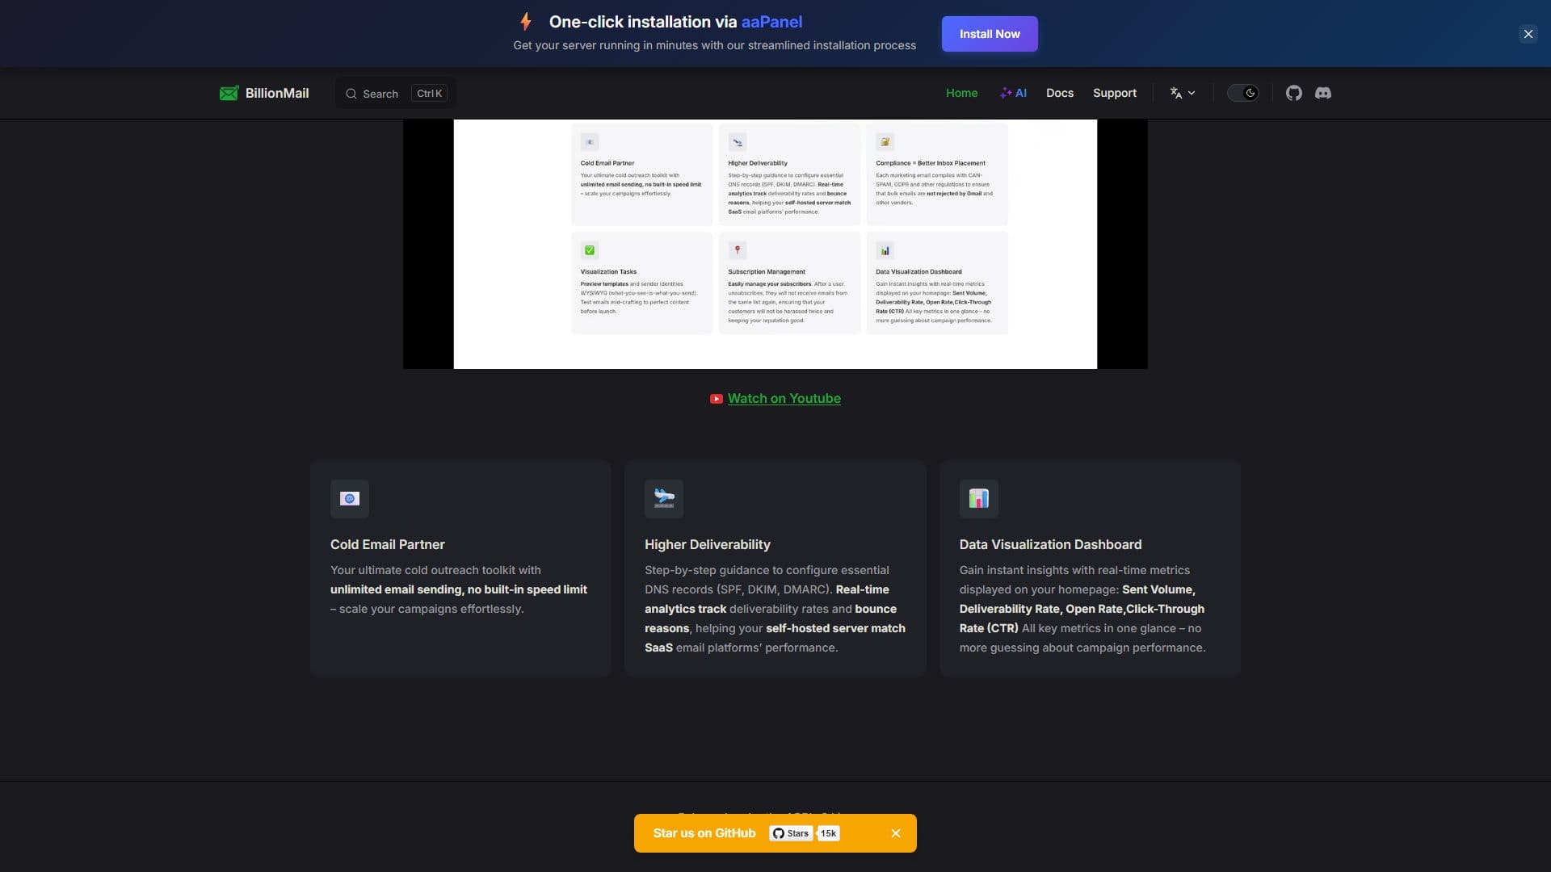
Task: Click the Data Visualization Dashboard chart icon
Action: [x=979, y=499]
